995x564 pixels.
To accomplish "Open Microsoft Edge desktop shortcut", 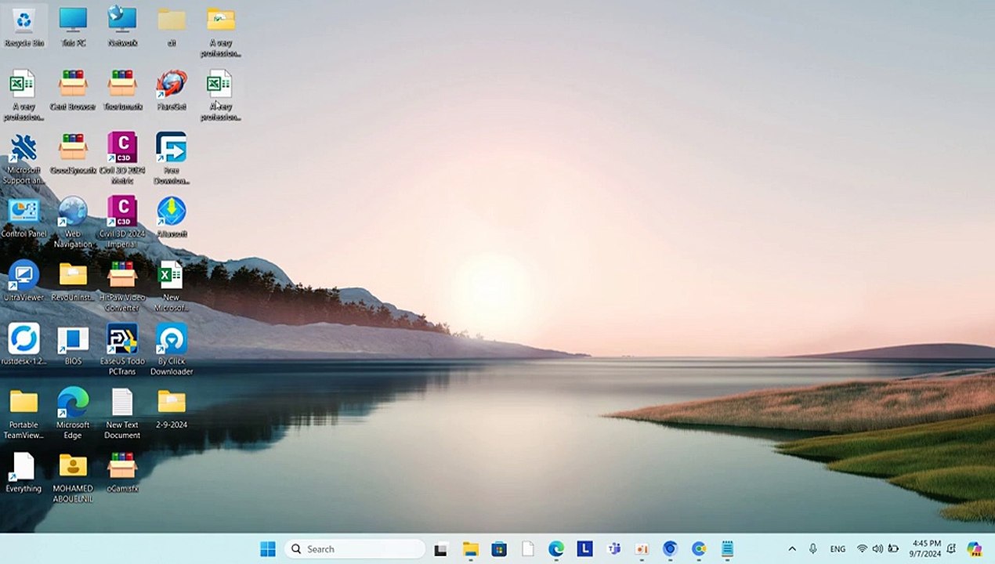I will 73,403.
